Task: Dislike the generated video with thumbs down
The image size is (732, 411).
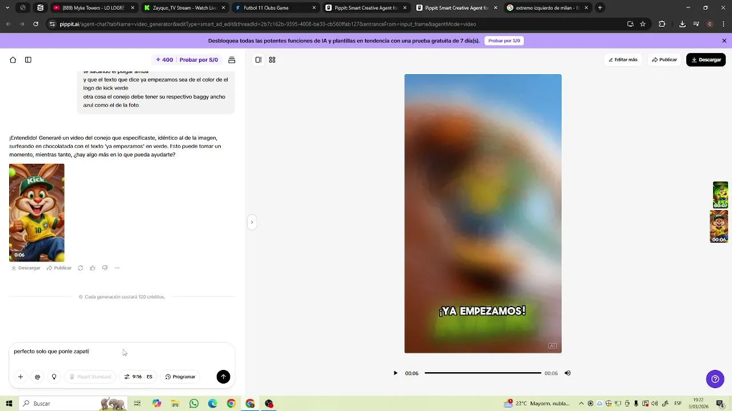Action: click(x=105, y=268)
